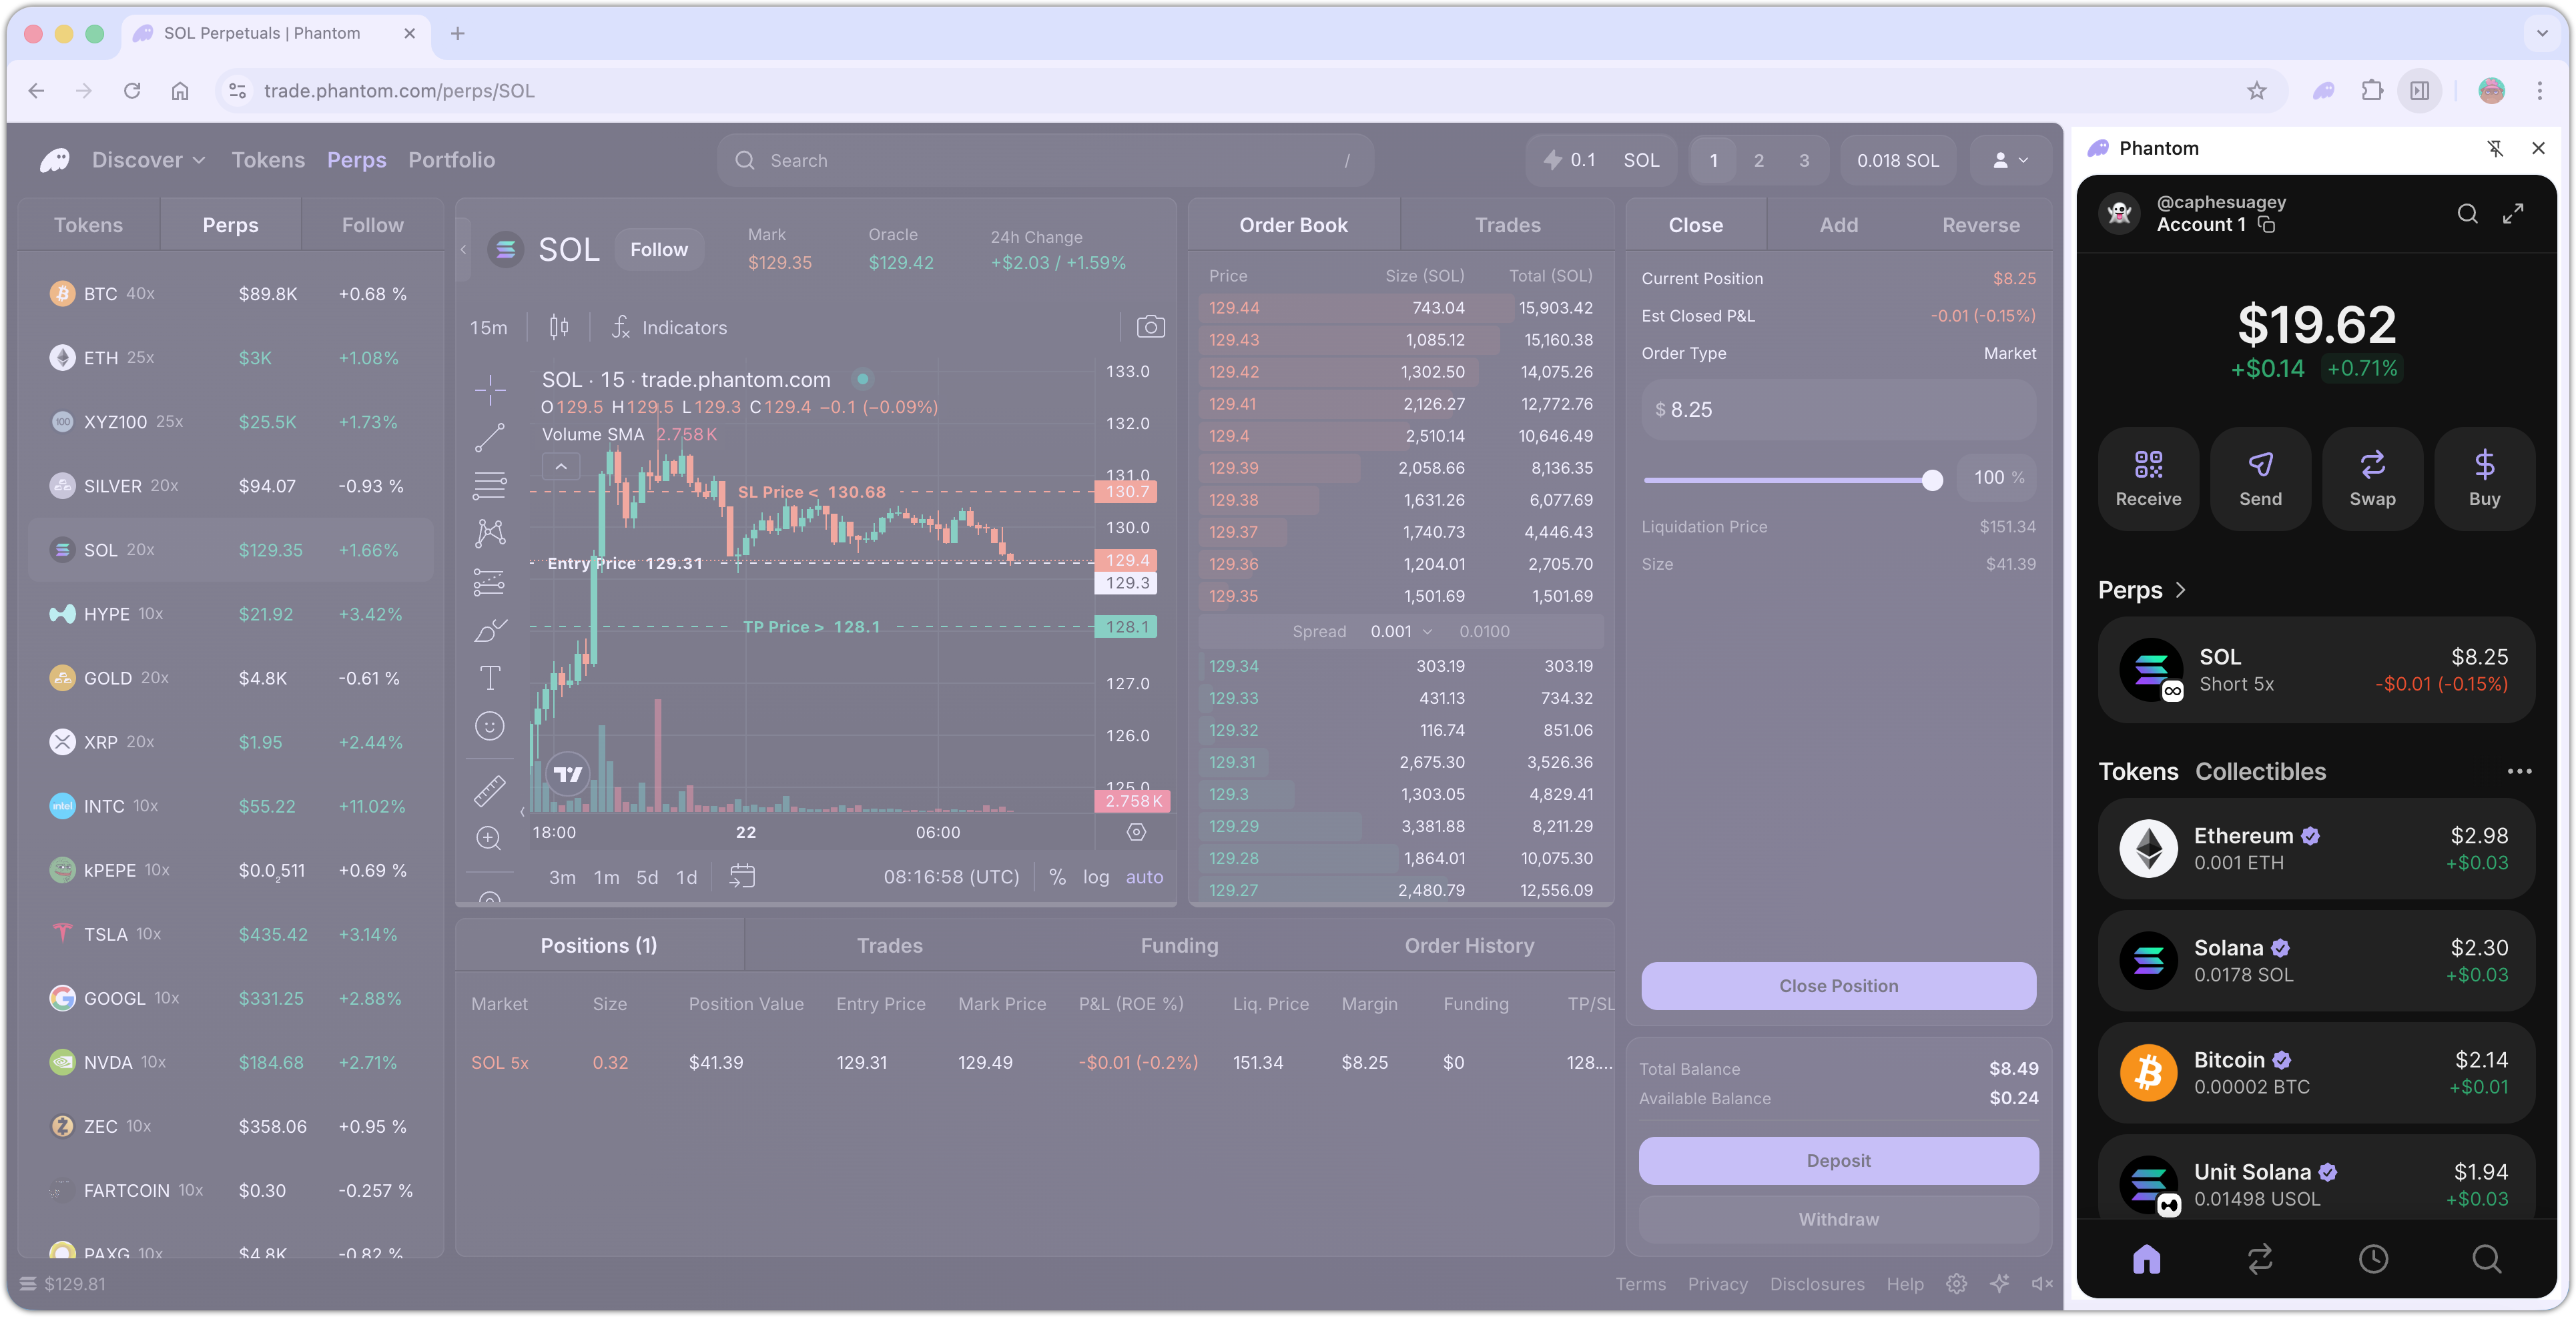Click the Deposit button
This screenshot has width=2576, height=1317.
click(1837, 1161)
